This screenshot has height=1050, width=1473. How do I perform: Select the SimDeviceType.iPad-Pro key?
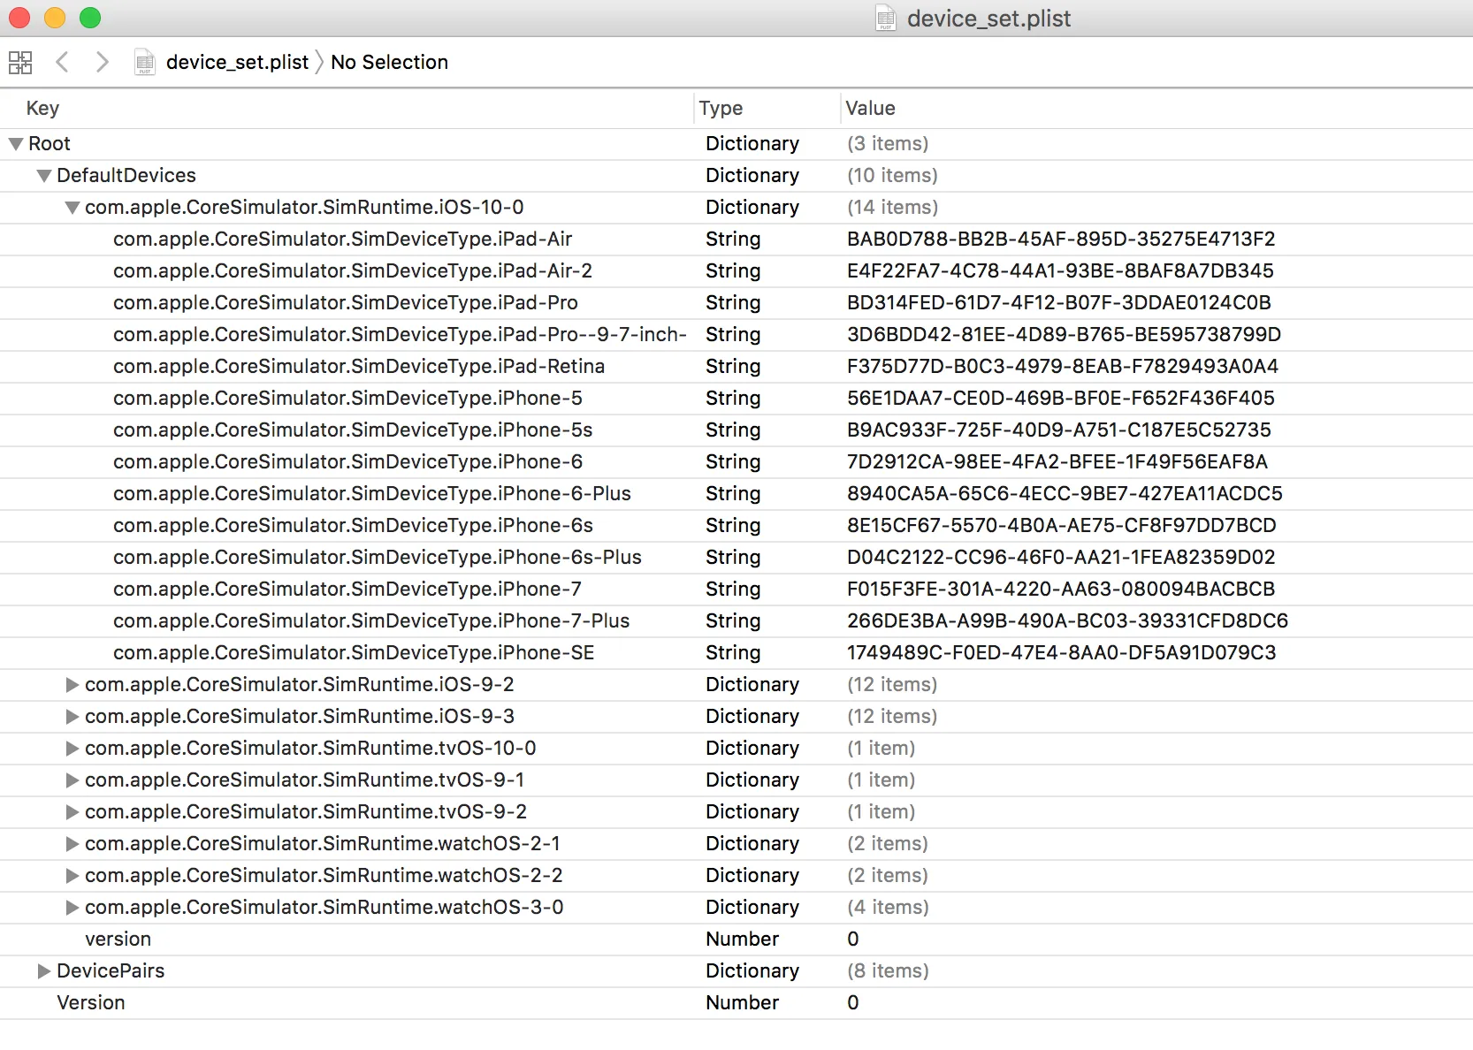(346, 302)
